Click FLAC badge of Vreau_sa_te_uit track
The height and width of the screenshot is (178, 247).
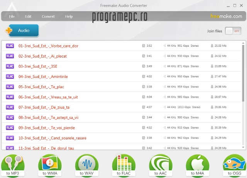click(10, 97)
